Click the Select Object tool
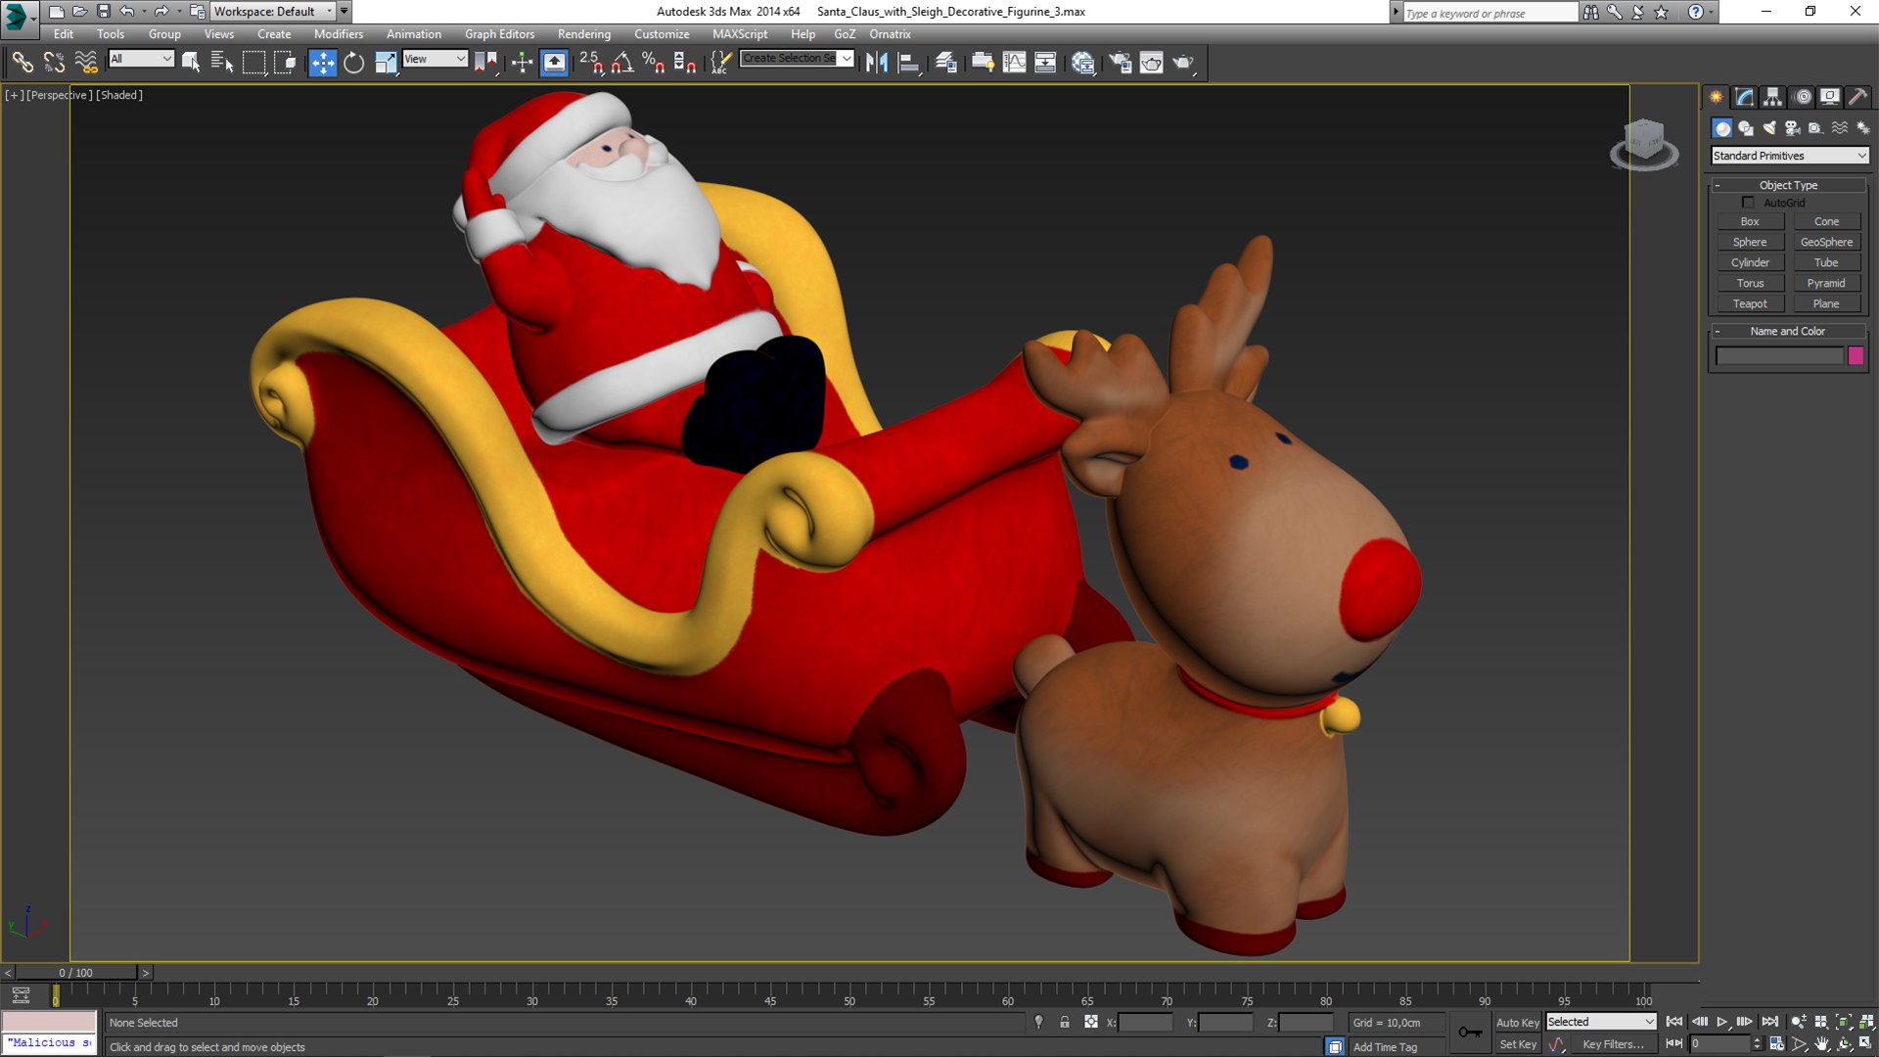The image size is (1879, 1057). (191, 63)
